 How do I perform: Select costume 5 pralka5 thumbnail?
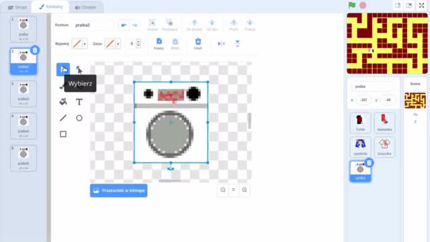[x=24, y=159]
